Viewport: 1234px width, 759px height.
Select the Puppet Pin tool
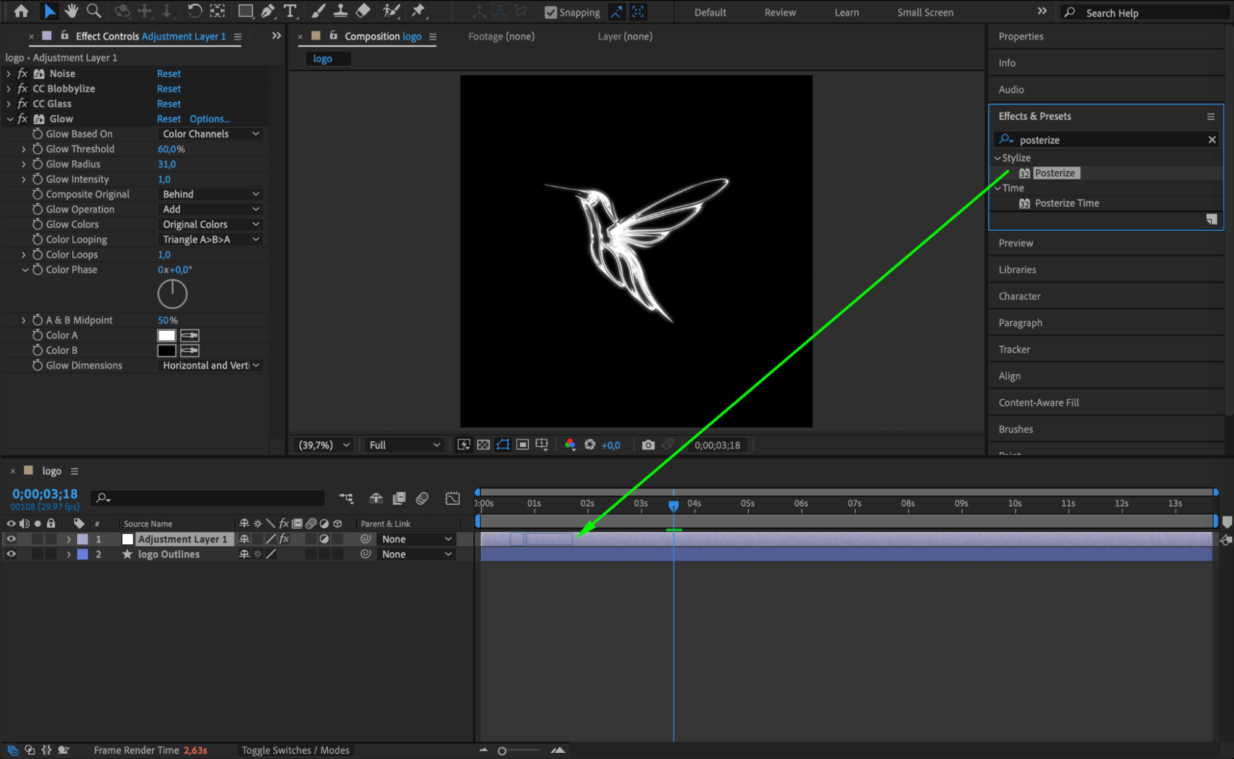coord(419,10)
